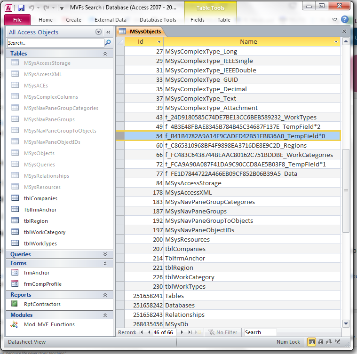Click the Redo icon in title bar
Image resolution: width=357 pixels, height=354 pixels.
(x=46, y=8)
